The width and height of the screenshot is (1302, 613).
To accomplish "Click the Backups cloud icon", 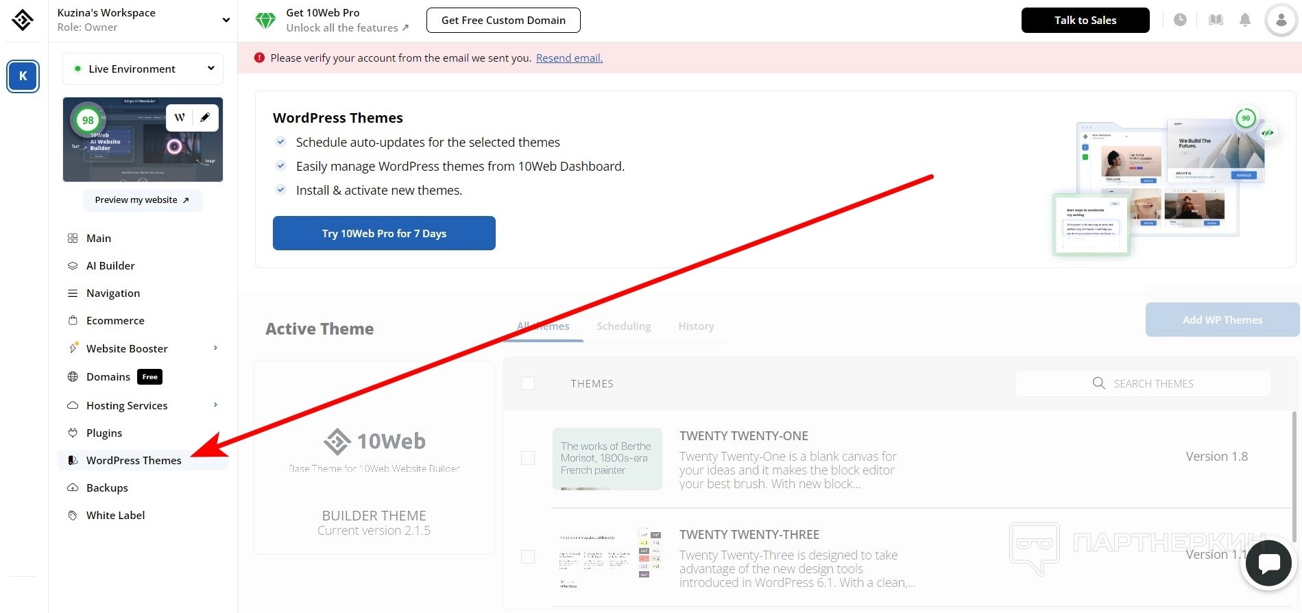I will (x=73, y=488).
